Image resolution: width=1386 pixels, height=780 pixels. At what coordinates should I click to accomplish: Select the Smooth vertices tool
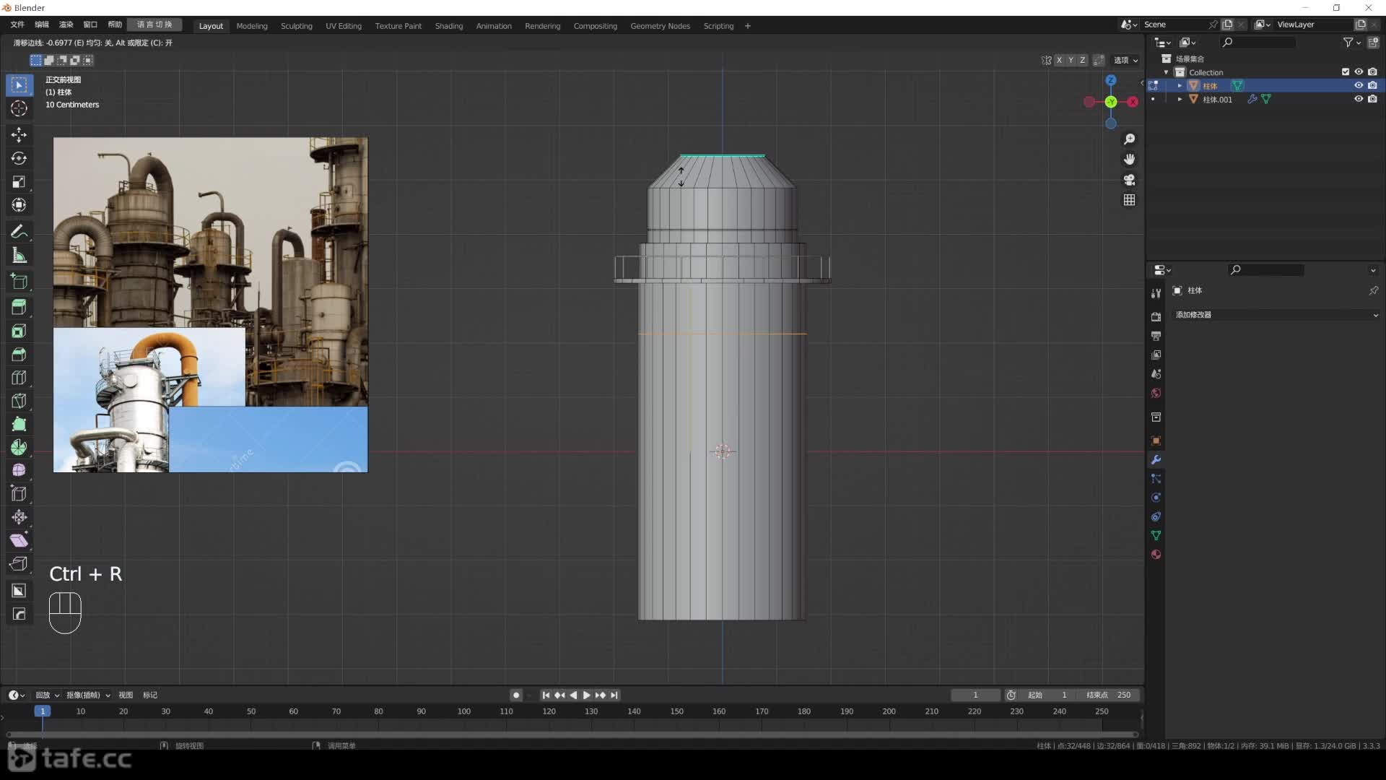pos(19,471)
